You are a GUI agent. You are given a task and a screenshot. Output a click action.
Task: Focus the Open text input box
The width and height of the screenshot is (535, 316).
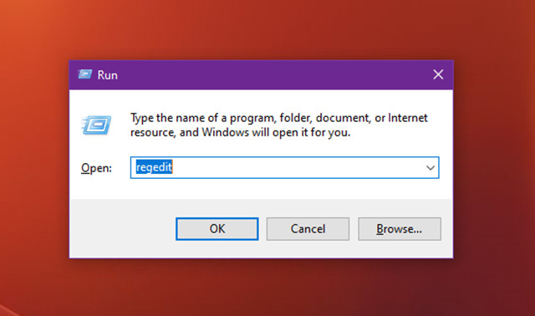[x=284, y=167]
